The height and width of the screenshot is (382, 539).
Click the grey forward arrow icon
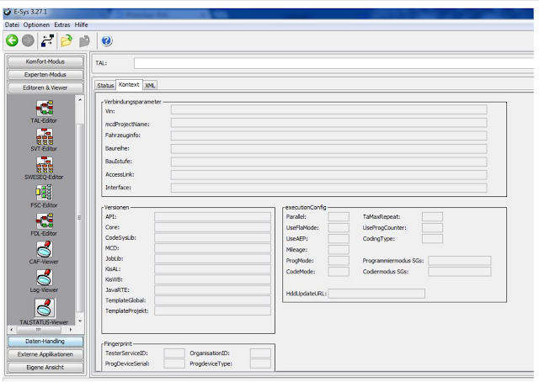[x=28, y=40]
